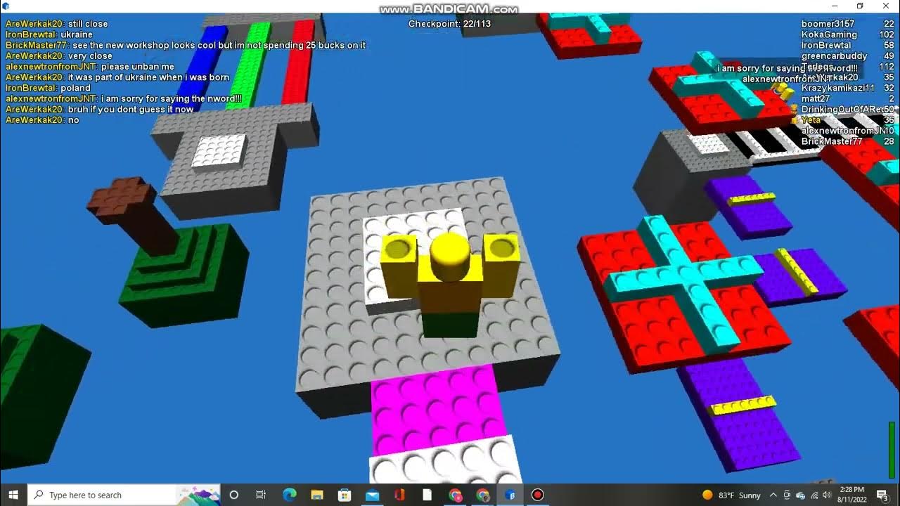Open Microsoft Store from the taskbar
This screenshot has width=900, height=506.
pyautogui.click(x=345, y=495)
